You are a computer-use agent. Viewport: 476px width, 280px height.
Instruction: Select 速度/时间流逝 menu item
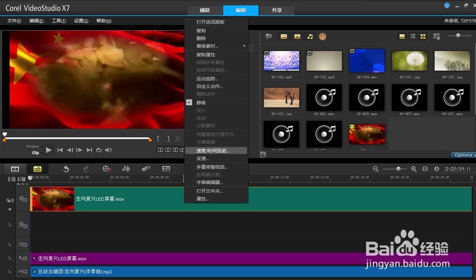coord(216,151)
